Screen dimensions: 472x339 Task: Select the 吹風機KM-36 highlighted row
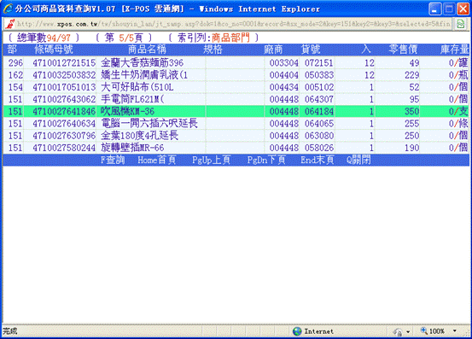pos(236,111)
